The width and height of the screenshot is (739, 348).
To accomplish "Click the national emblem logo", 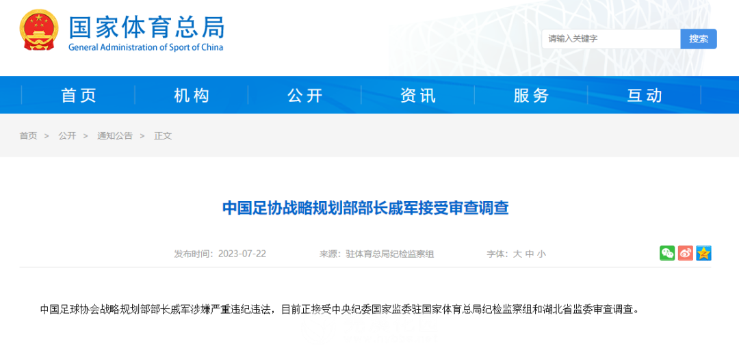I will click(38, 30).
